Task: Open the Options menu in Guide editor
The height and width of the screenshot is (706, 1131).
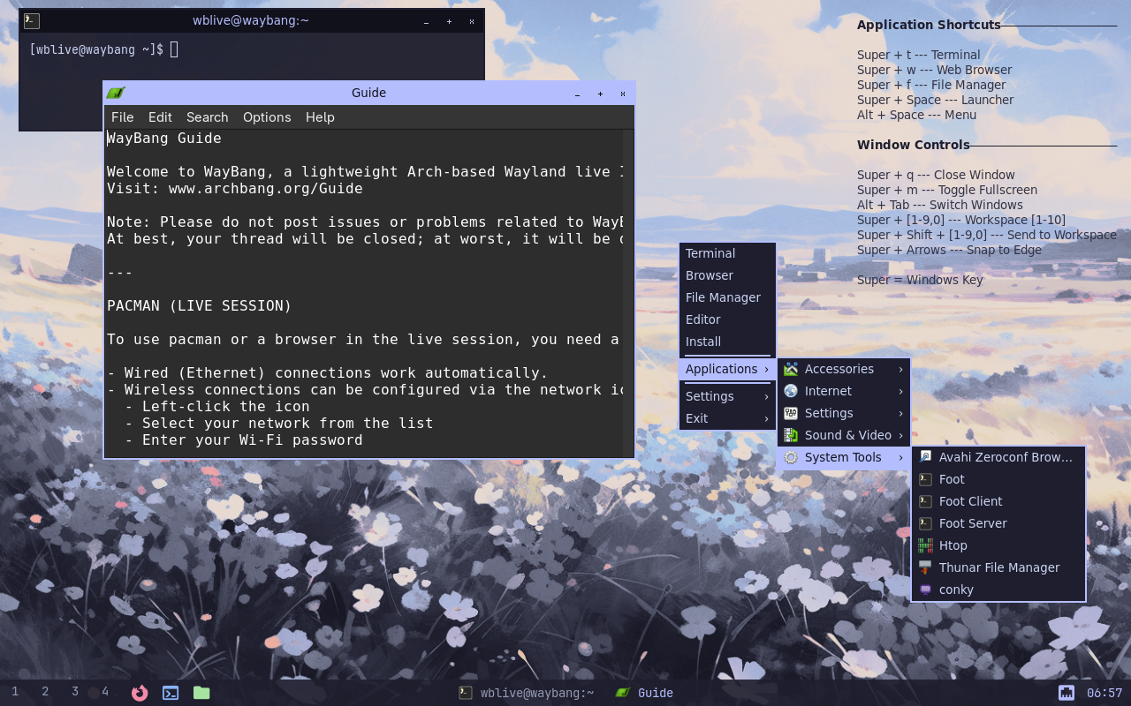Action: 267,117
